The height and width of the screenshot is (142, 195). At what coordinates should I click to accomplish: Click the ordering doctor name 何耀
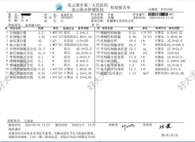tap(111, 18)
